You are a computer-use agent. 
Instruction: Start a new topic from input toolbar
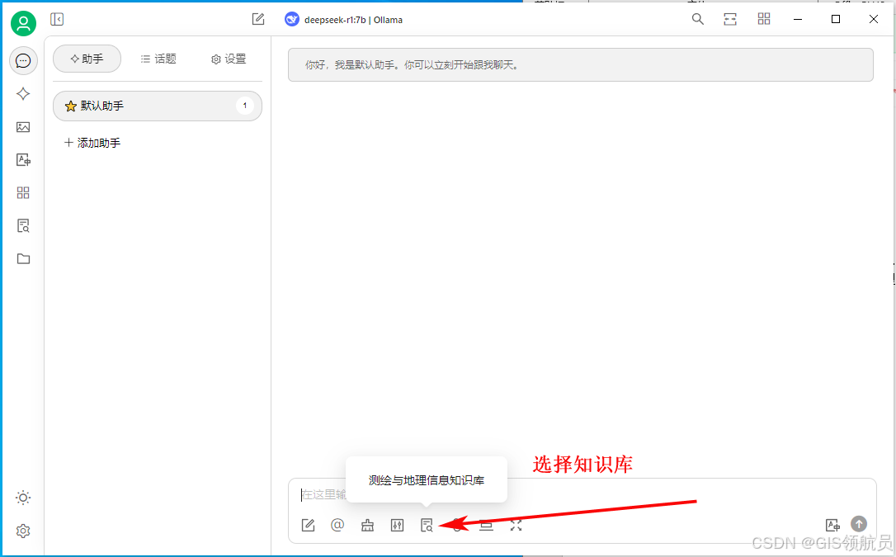[x=308, y=525]
